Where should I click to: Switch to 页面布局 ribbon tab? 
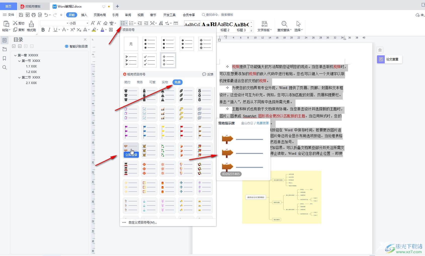click(100, 15)
